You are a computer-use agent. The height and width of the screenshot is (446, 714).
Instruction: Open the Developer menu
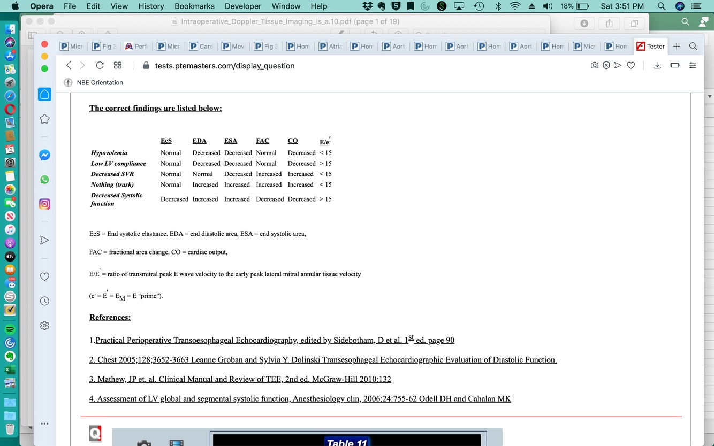pos(243,6)
